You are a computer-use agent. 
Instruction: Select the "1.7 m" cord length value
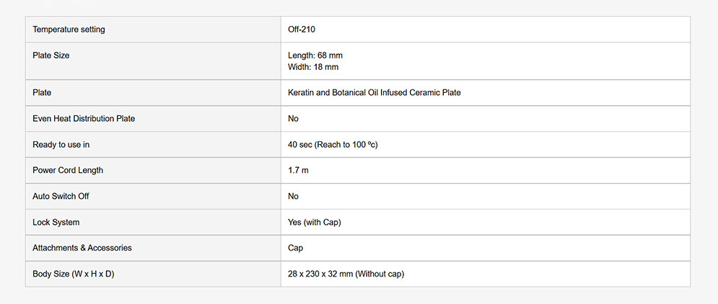pos(298,171)
